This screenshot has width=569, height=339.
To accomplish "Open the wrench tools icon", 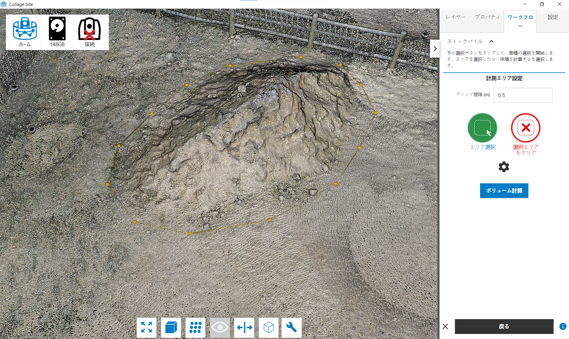I will pos(292,327).
